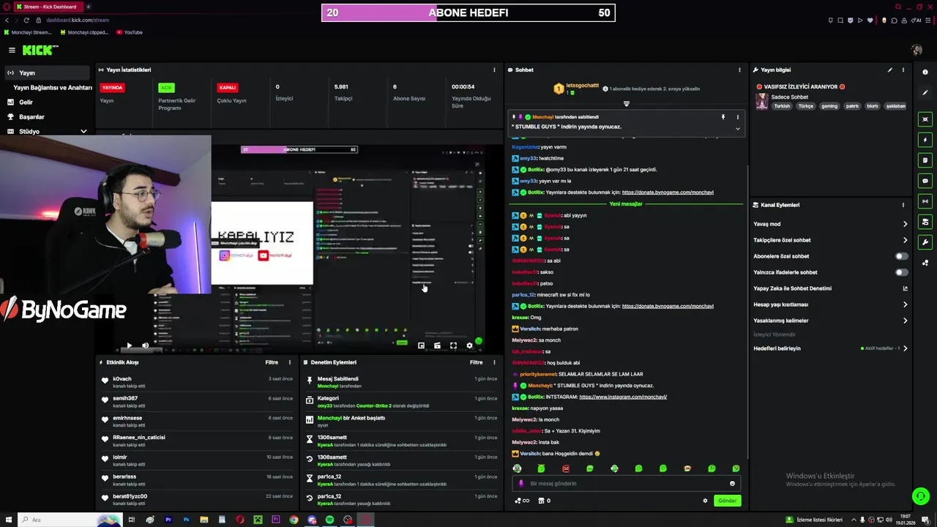
Task: Open emoji picker in chat input
Action: (x=732, y=483)
